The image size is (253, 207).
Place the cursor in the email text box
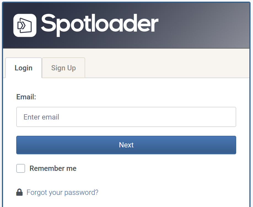click(126, 117)
